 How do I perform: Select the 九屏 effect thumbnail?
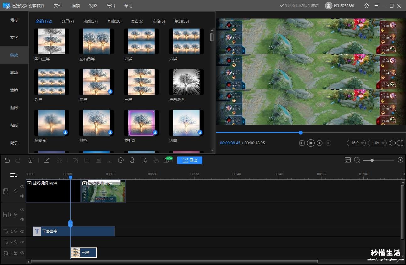pos(52,82)
